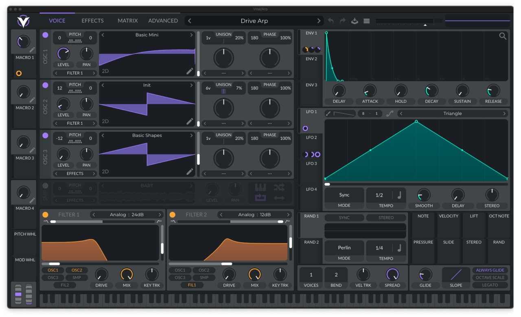Click the Macro 1 edit pencil icon

click(x=33, y=50)
